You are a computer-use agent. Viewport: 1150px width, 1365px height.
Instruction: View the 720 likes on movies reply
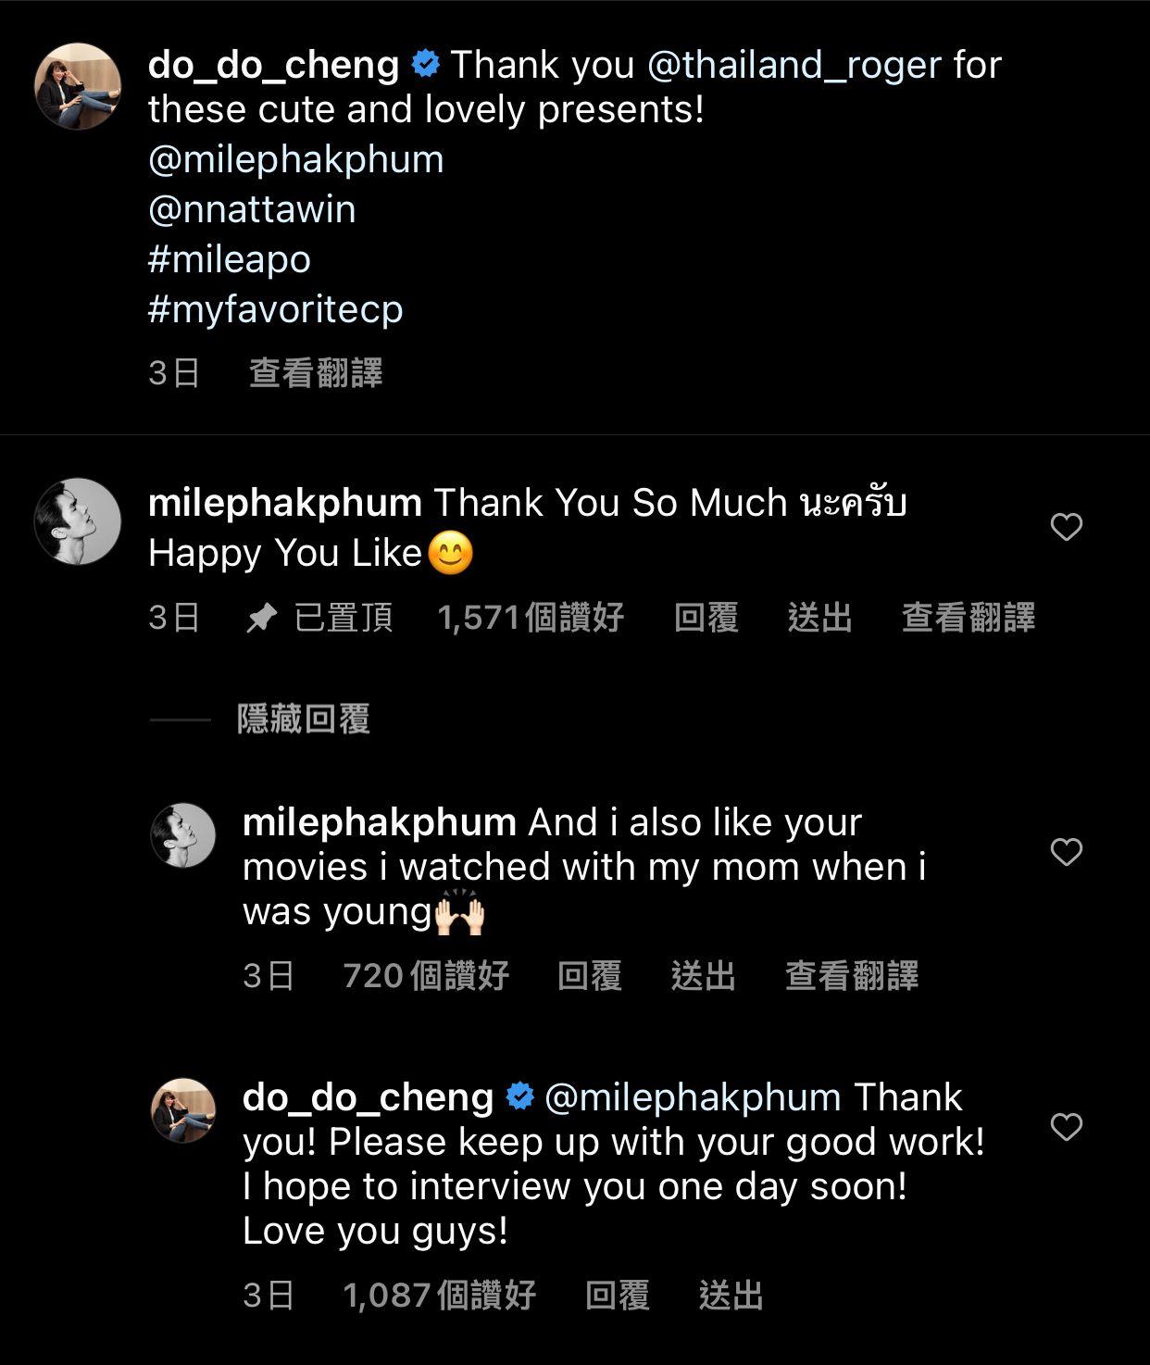click(426, 976)
